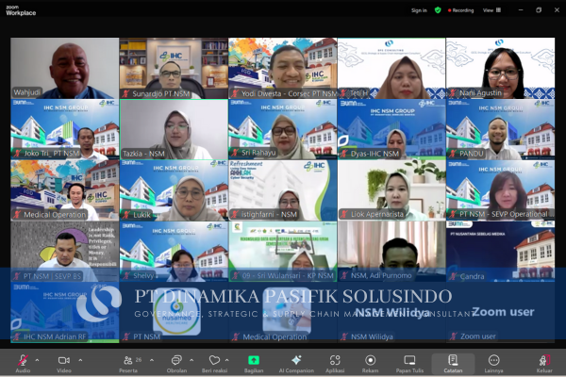Expand video options arrow beside Video

coord(78,360)
